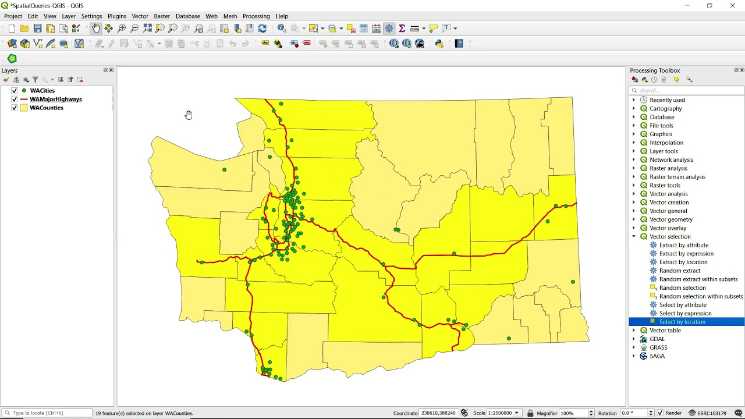Image resolution: width=745 pixels, height=419 pixels.
Task: Expand the Vector geometry group
Action: [634, 219]
